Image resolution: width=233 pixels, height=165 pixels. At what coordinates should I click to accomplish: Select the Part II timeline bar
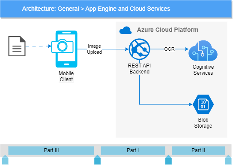(198, 150)
